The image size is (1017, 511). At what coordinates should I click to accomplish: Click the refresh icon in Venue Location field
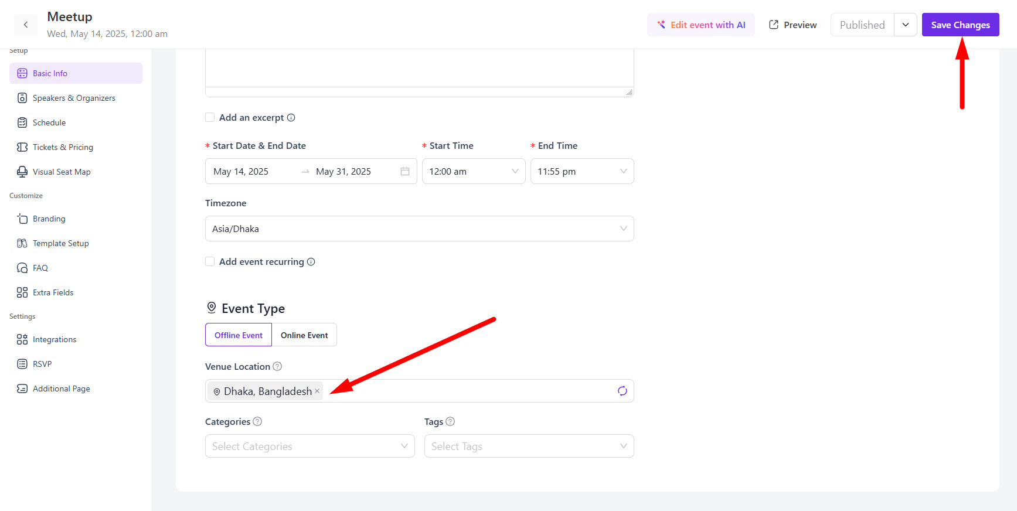coord(623,391)
